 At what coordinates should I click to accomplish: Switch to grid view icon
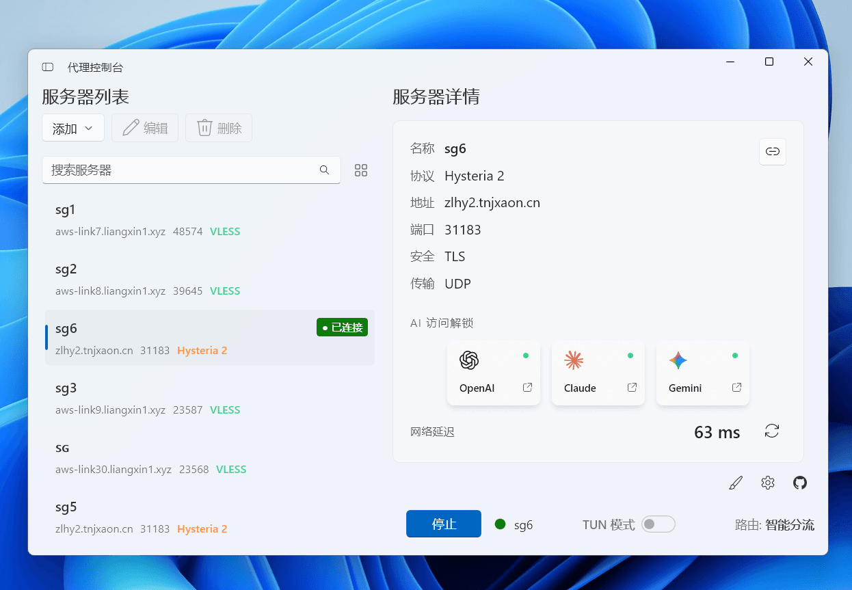coord(361,170)
